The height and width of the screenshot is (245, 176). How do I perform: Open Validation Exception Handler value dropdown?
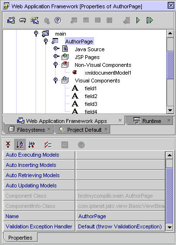pyautogui.click(x=120, y=227)
